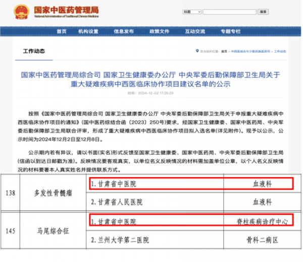The width and height of the screenshot is (303, 262).
Task: Open the 首页 navigation menu item
Action: point(62,31)
